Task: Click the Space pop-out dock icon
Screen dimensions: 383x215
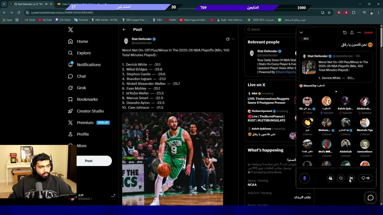Action: point(345,33)
